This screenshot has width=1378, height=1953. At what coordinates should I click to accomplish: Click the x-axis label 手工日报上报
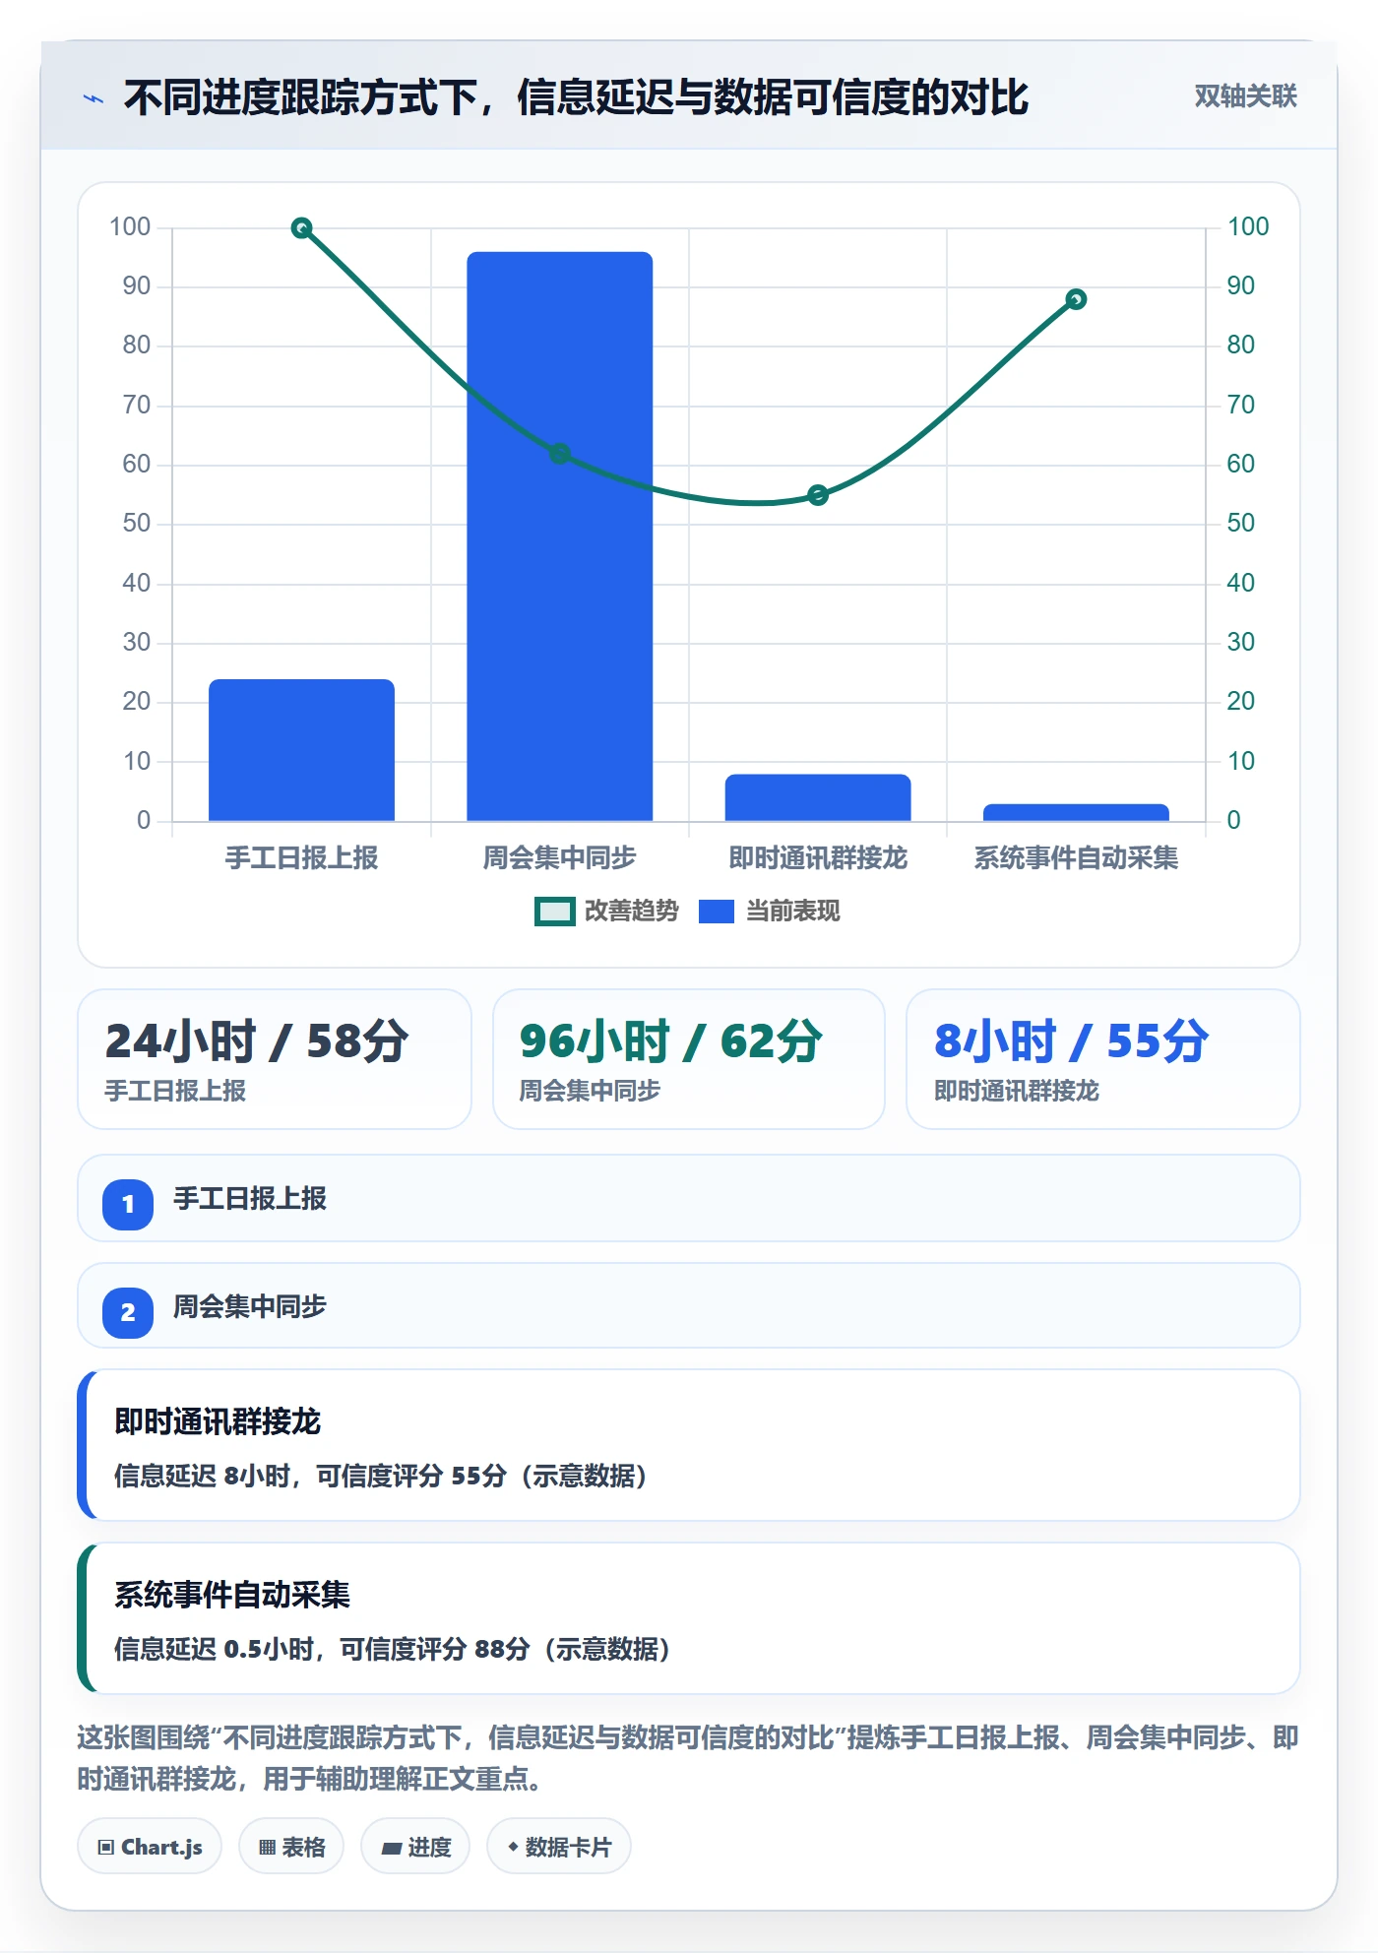point(301,857)
